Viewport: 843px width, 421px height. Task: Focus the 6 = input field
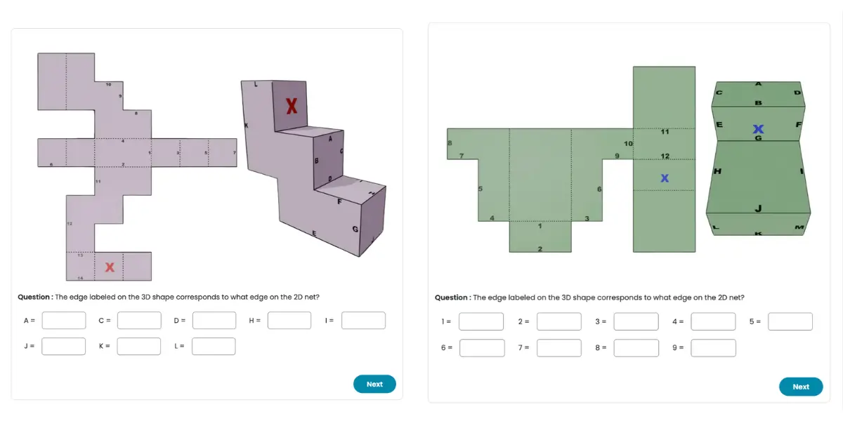point(482,348)
